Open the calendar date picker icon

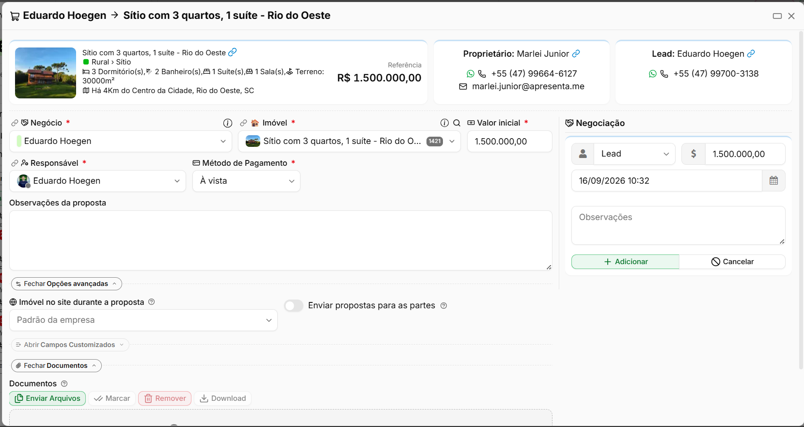tap(773, 181)
